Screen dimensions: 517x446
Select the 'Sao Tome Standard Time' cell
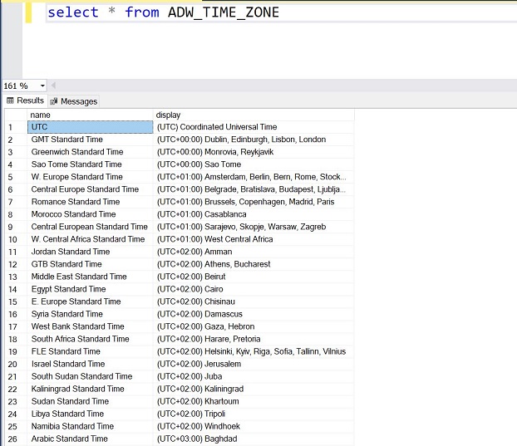click(91, 164)
